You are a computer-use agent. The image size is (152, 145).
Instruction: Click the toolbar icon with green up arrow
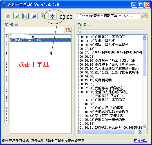click(x=43, y=16)
